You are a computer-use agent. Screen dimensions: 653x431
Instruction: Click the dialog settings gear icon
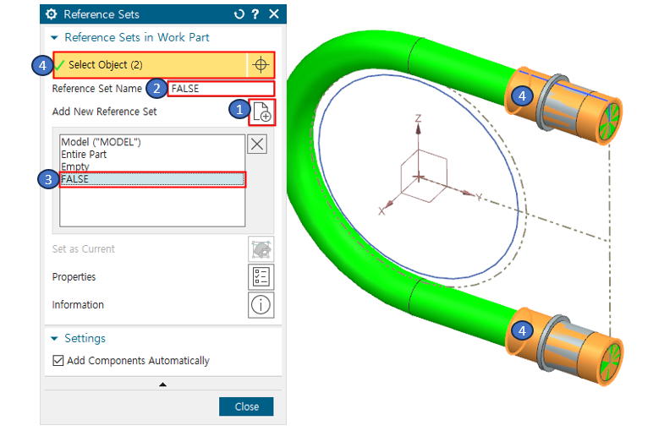coord(52,14)
